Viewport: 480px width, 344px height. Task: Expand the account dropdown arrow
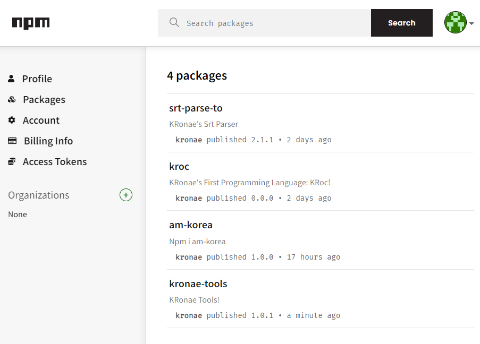point(471,23)
